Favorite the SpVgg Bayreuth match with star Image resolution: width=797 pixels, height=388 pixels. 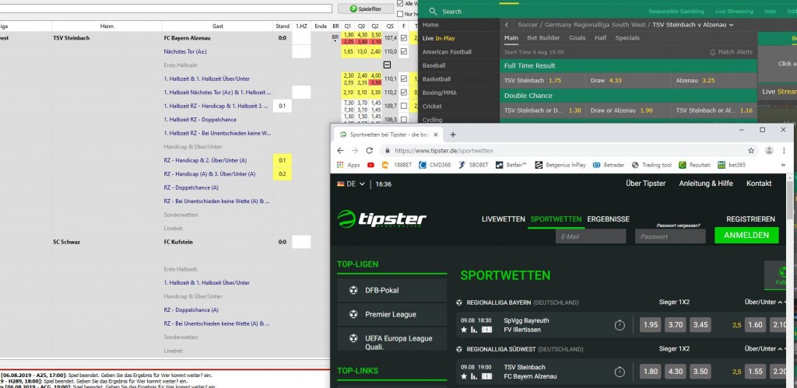(x=464, y=330)
